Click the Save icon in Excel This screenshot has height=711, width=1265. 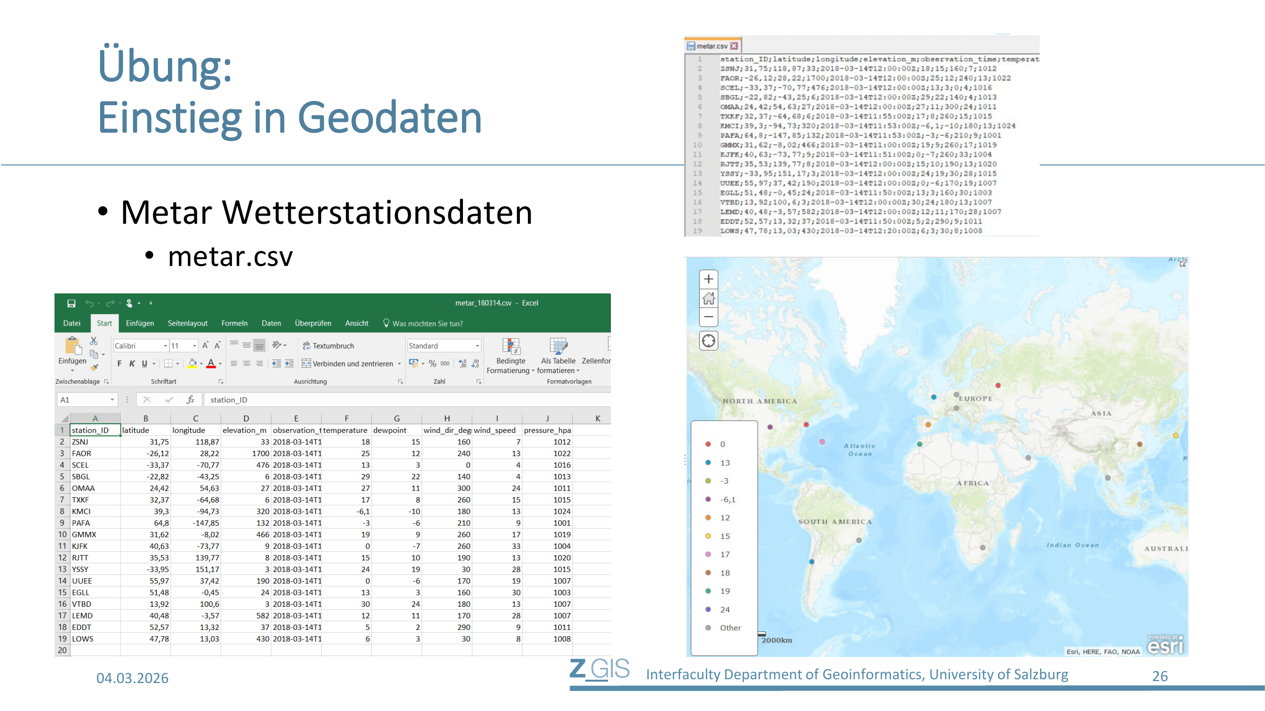(x=71, y=303)
